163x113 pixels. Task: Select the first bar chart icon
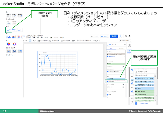pyautogui.click(x=8, y=37)
